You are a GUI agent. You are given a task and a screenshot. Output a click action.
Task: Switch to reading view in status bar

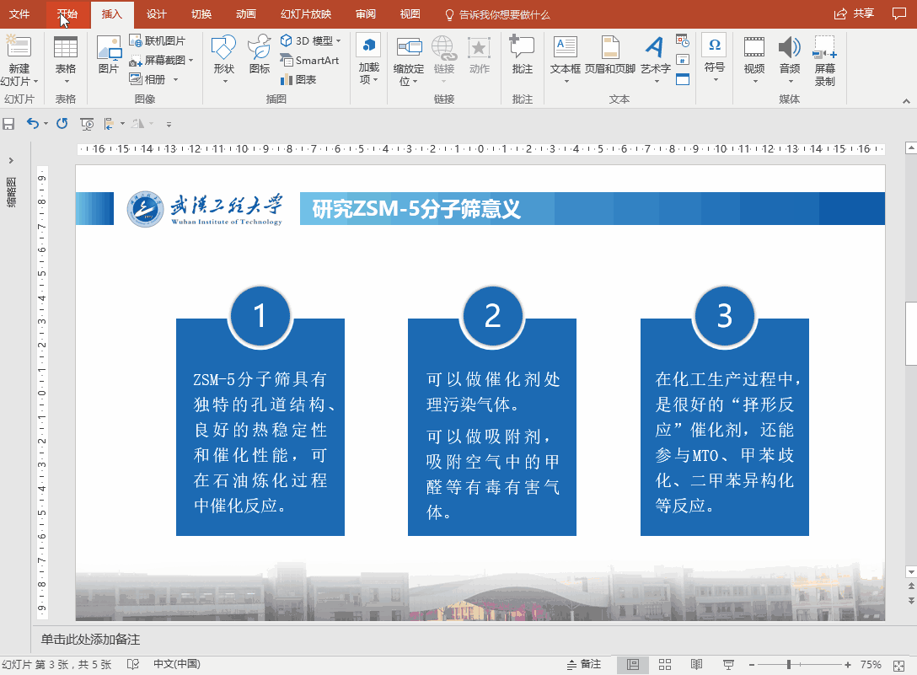(696, 665)
